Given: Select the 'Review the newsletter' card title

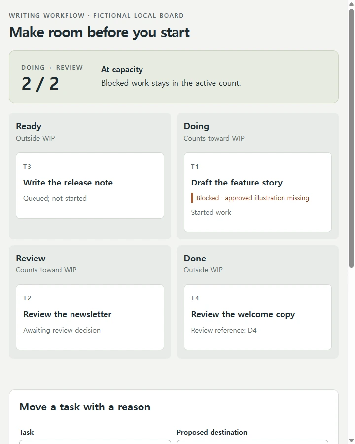Looking at the screenshot, I should point(68,314).
